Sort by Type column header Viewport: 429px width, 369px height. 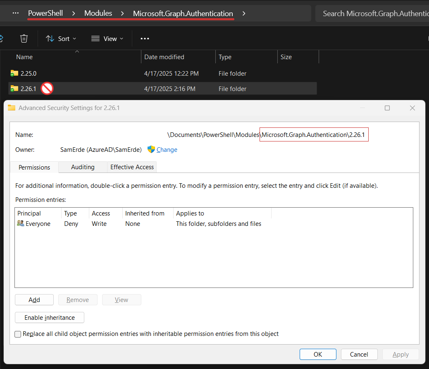[225, 57]
